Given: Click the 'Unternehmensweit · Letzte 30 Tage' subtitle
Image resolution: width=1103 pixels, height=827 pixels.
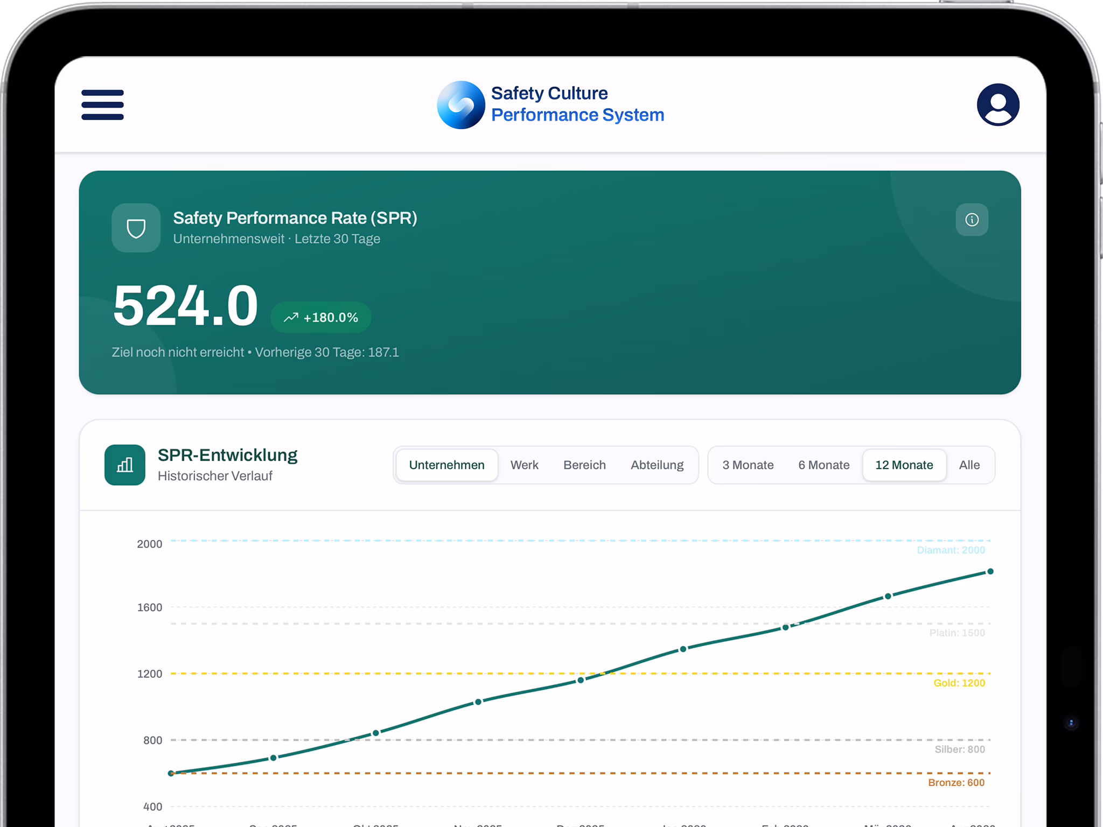Looking at the screenshot, I should (x=276, y=239).
